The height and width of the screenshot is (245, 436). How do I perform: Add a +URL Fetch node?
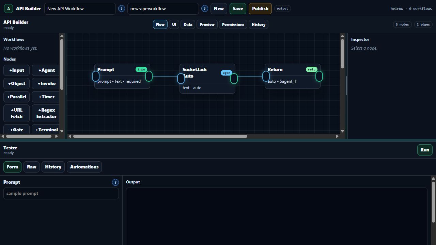[17, 113]
